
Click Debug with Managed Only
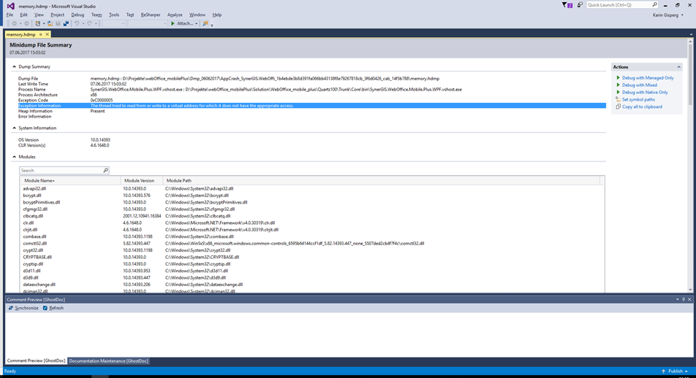(x=648, y=77)
